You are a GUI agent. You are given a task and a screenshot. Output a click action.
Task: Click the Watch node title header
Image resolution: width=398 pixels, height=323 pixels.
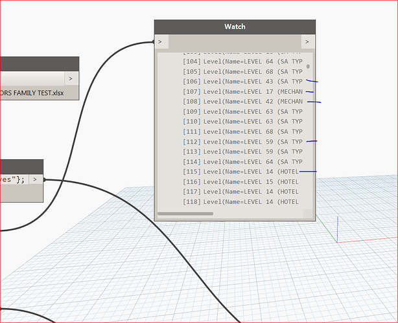click(x=235, y=27)
